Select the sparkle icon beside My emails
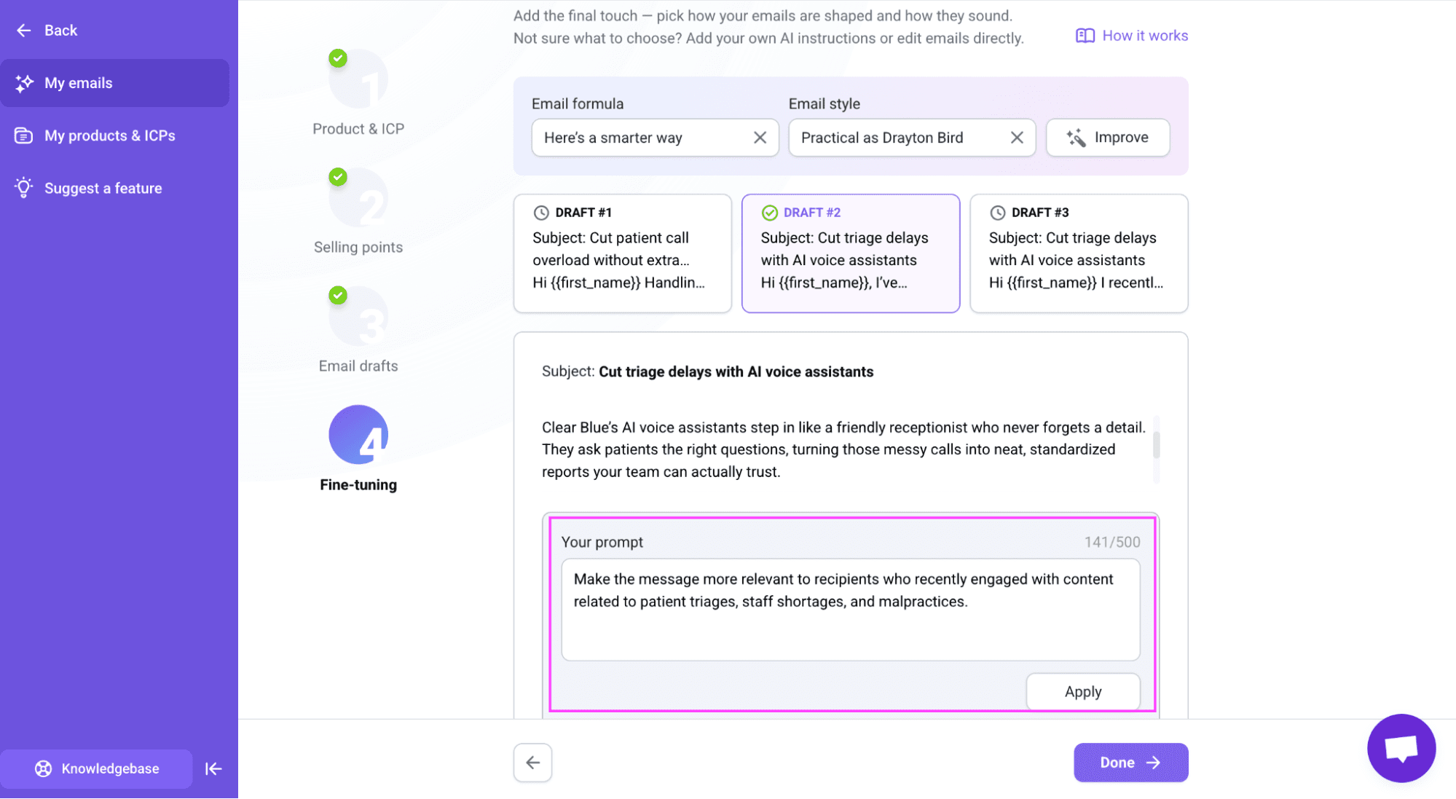 click(24, 83)
